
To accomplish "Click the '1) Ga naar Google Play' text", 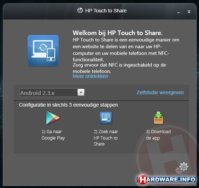I will click(53, 135).
